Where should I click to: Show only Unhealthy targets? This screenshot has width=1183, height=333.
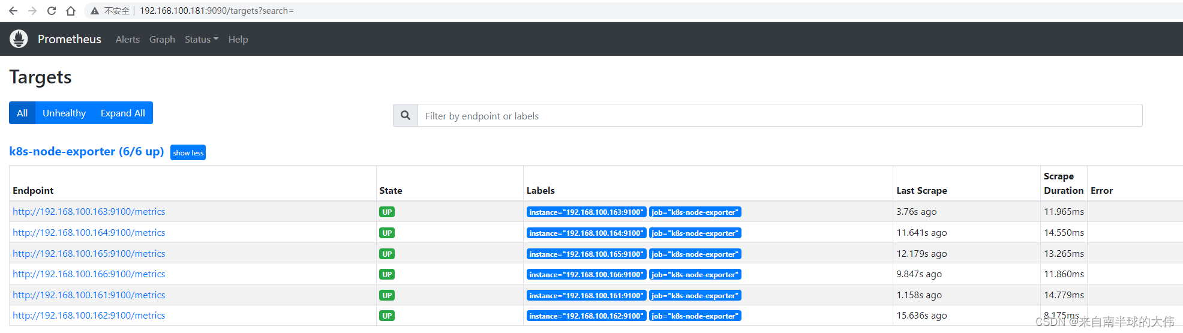pyautogui.click(x=64, y=113)
